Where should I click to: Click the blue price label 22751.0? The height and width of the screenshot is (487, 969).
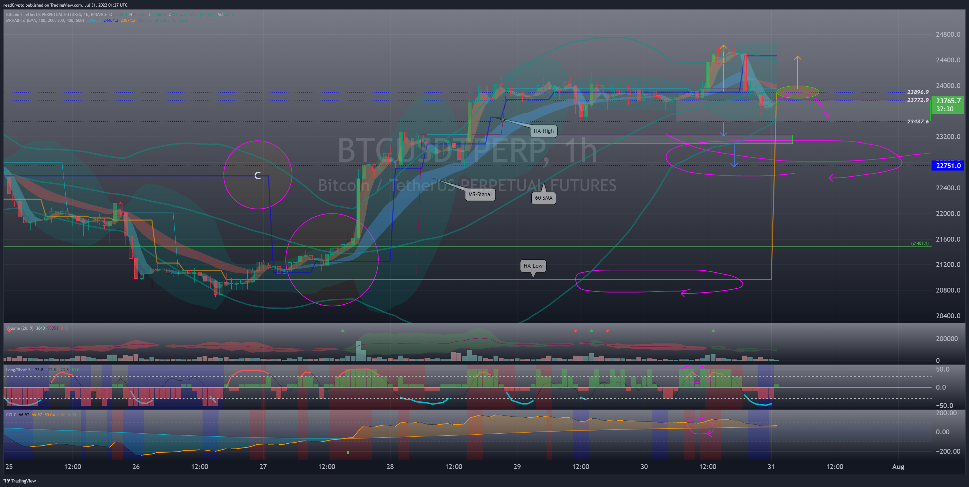pos(948,165)
